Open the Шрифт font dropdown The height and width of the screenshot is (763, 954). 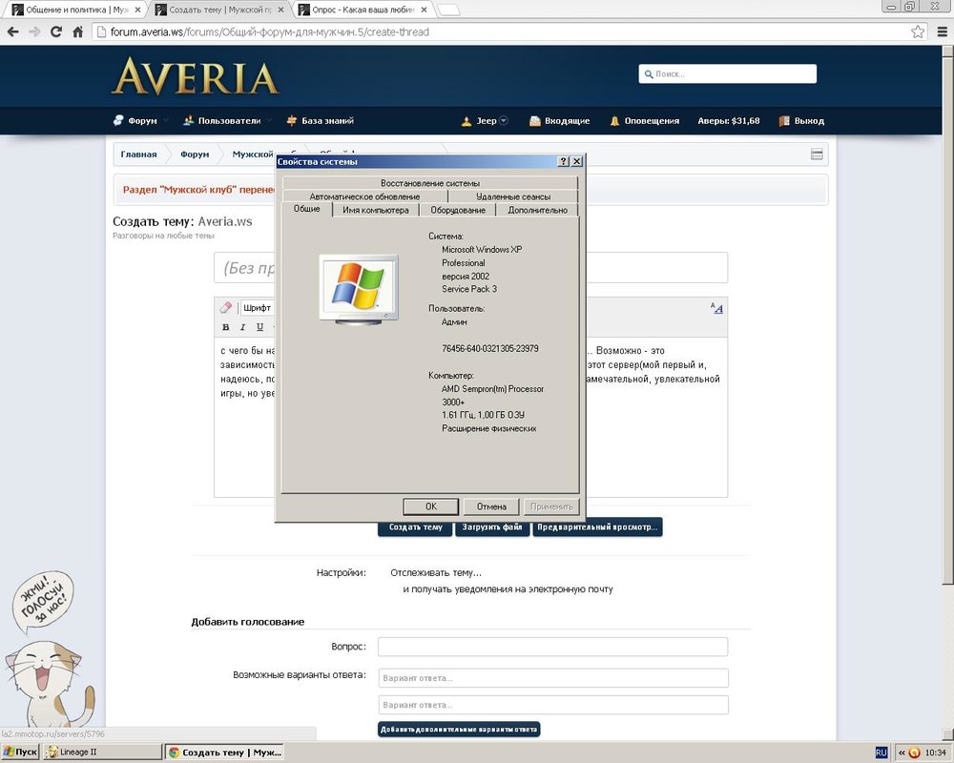258,308
